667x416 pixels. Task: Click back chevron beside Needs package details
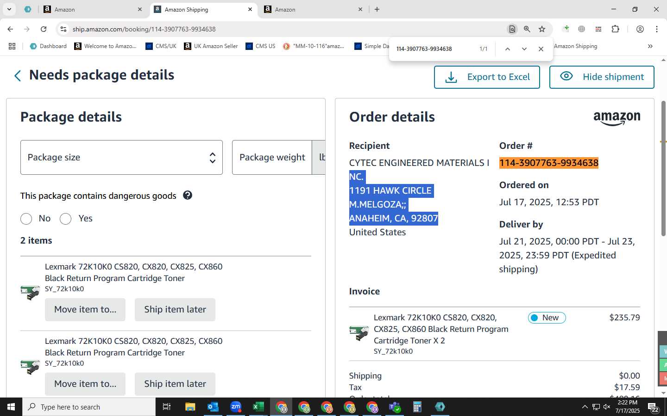[x=18, y=76]
